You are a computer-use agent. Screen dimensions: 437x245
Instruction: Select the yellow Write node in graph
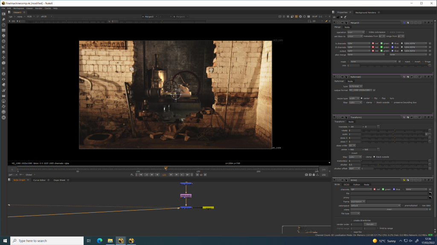[208, 208]
